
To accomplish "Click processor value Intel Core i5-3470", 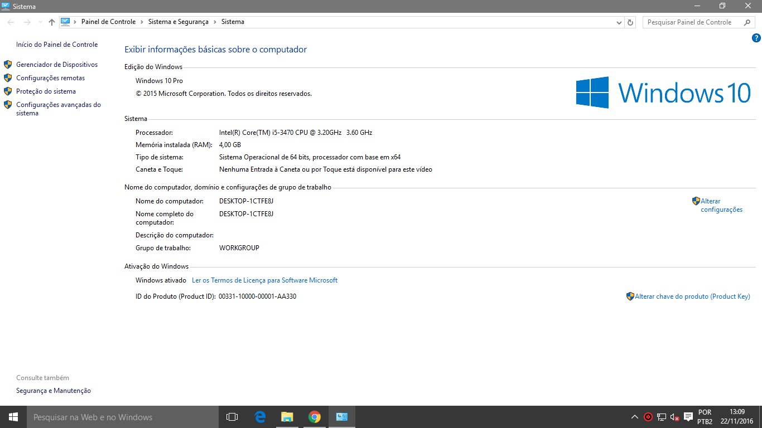I will pos(296,133).
